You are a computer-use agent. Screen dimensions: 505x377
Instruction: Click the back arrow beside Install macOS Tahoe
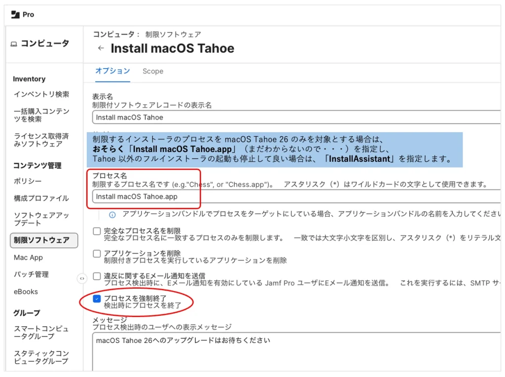pyautogui.click(x=101, y=48)
